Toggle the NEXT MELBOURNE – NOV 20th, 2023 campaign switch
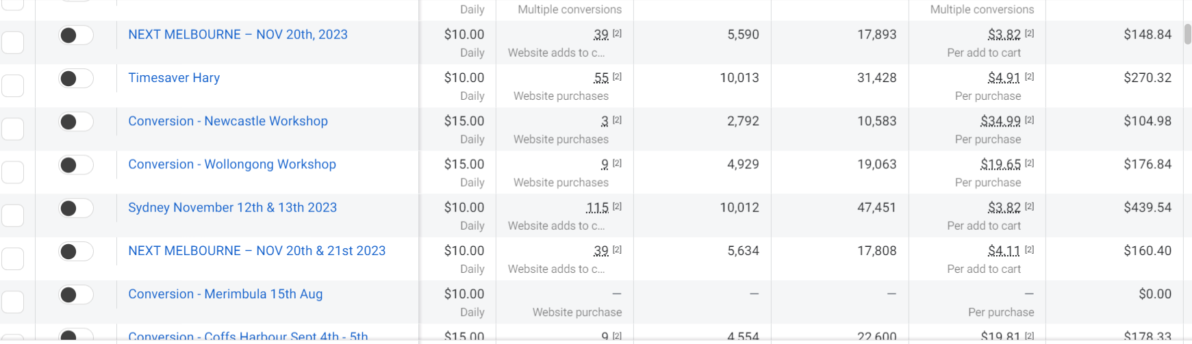Screen dimensions: 1192x344 point(75,36)
